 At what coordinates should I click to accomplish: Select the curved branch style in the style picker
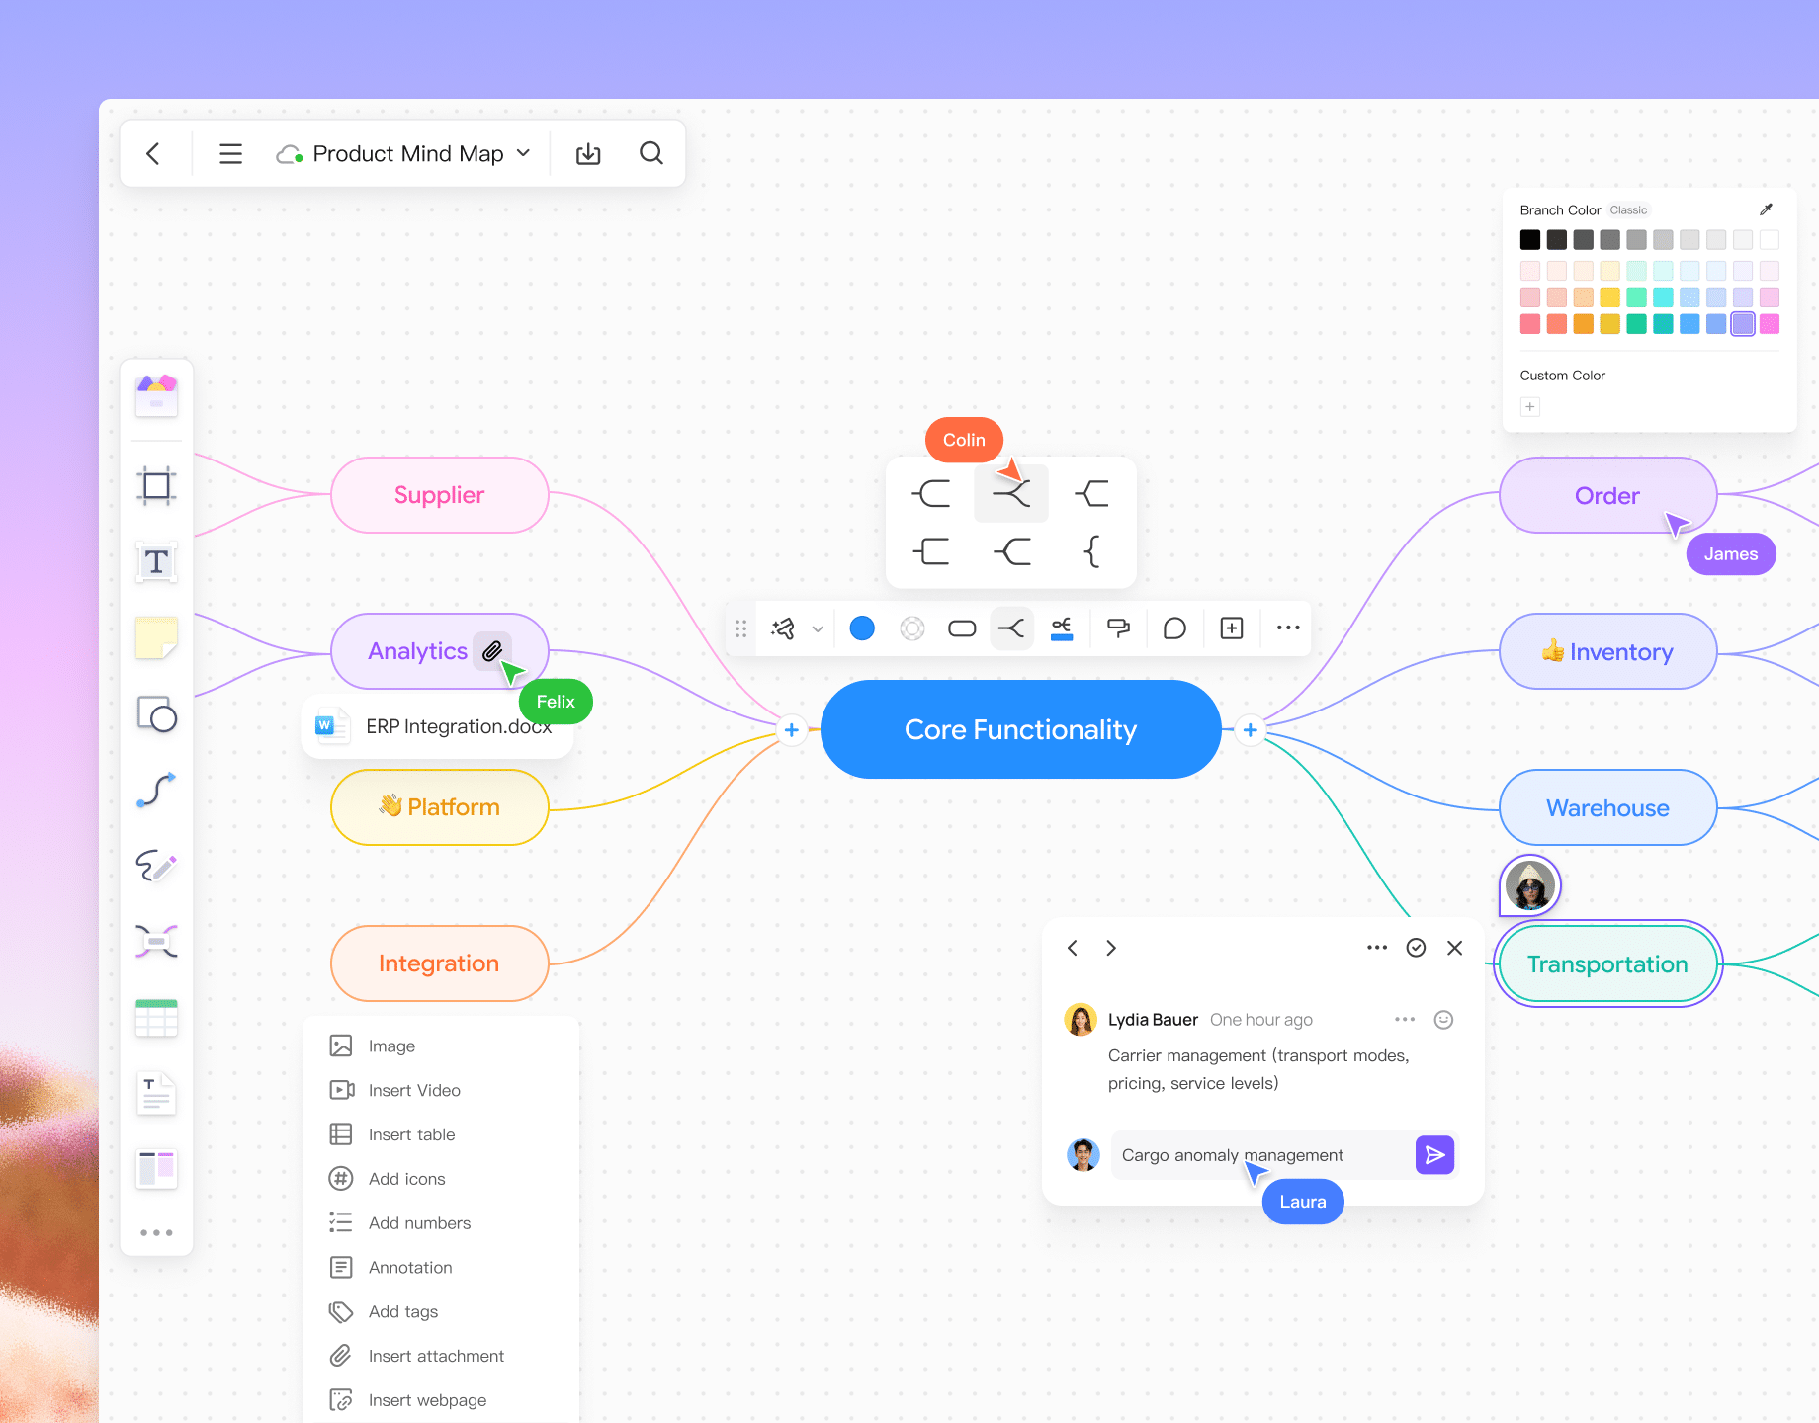[x=1010, y=492]
